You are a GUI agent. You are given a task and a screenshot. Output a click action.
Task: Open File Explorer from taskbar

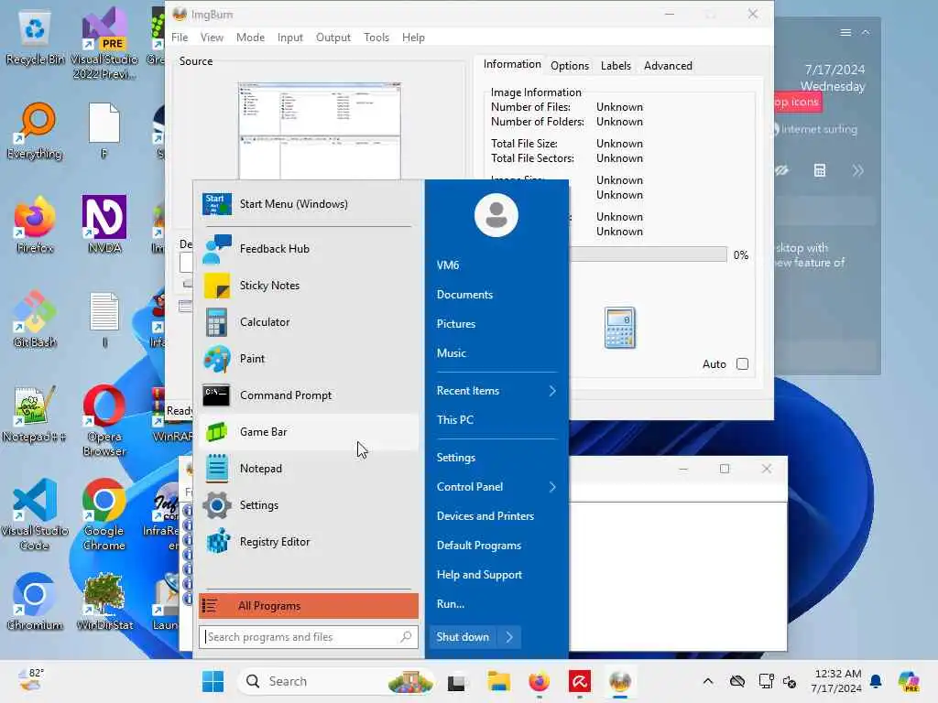(498, 681)
